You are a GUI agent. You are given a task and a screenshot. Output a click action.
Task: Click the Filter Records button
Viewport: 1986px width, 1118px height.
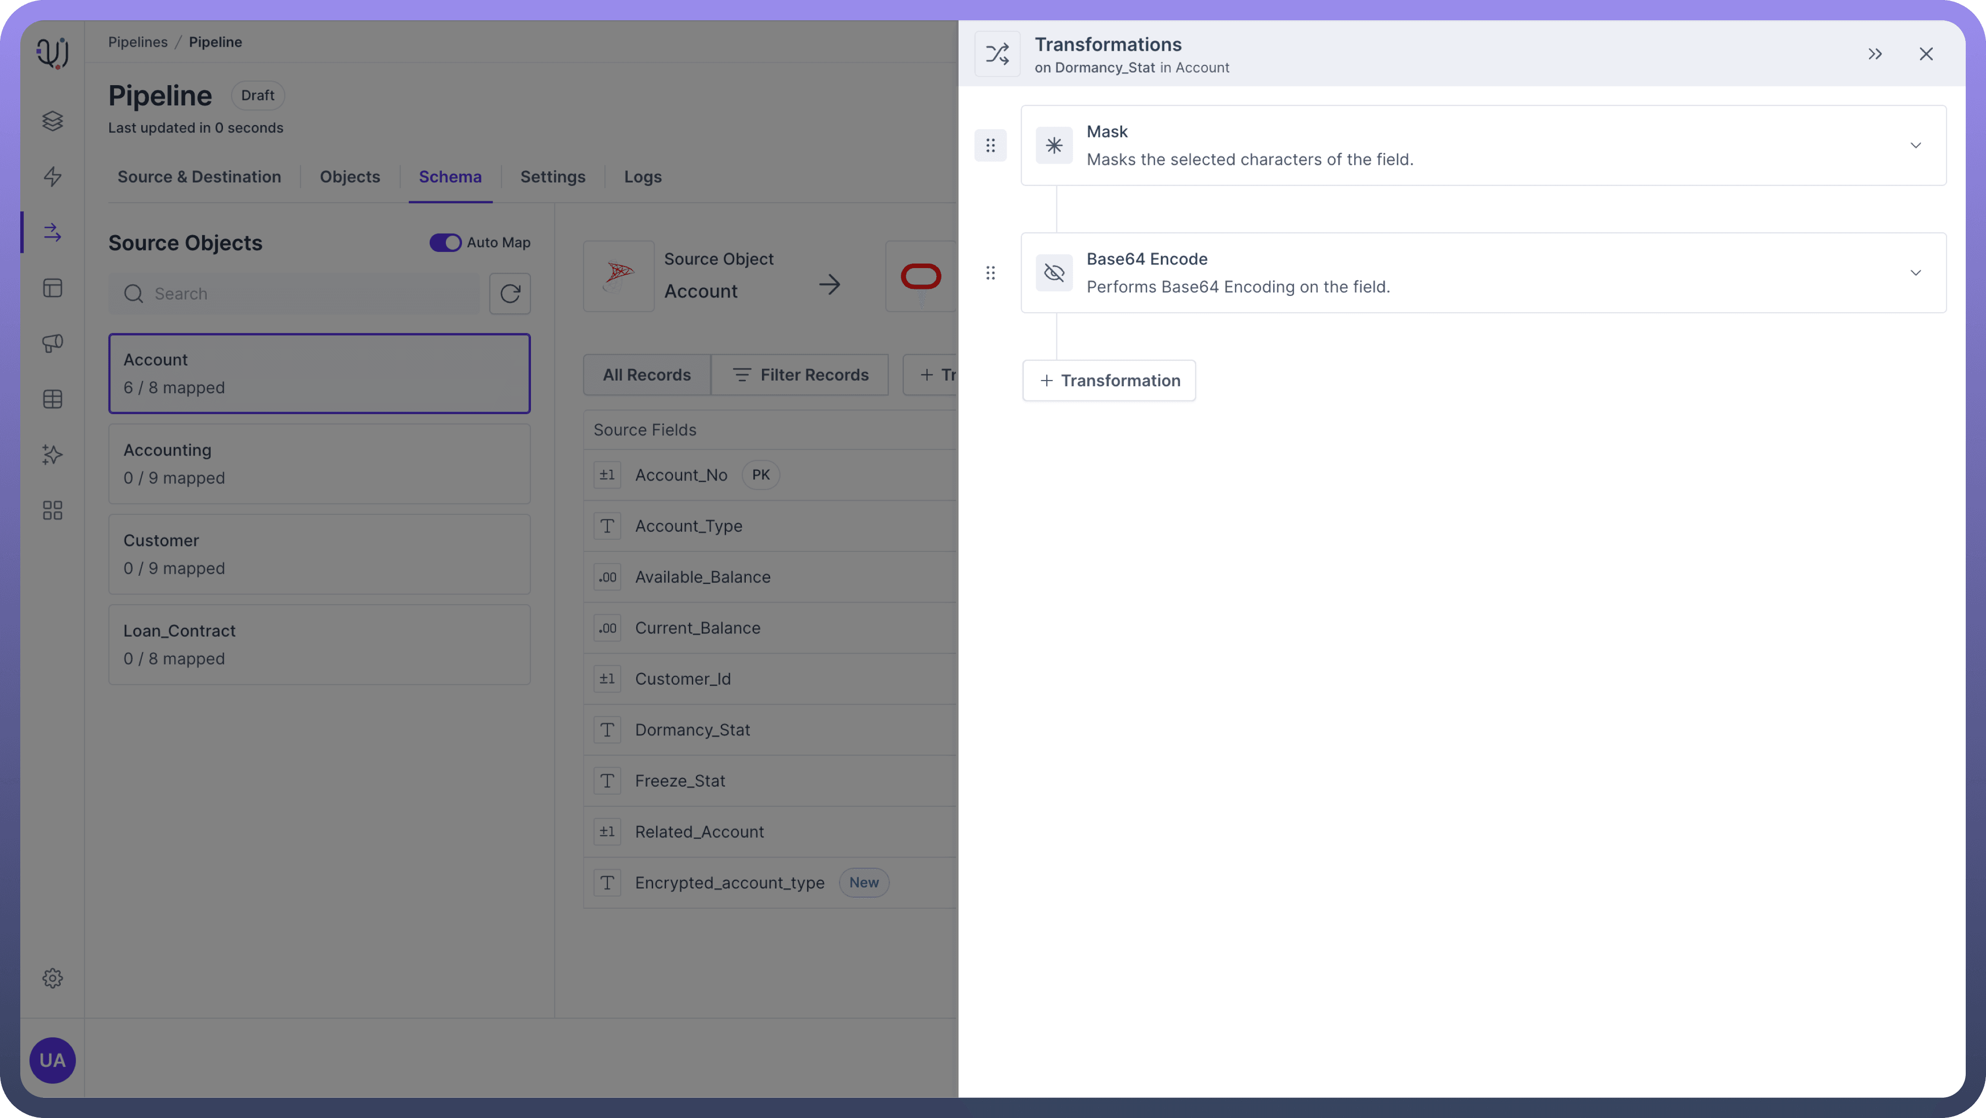(x=799, y=376)
